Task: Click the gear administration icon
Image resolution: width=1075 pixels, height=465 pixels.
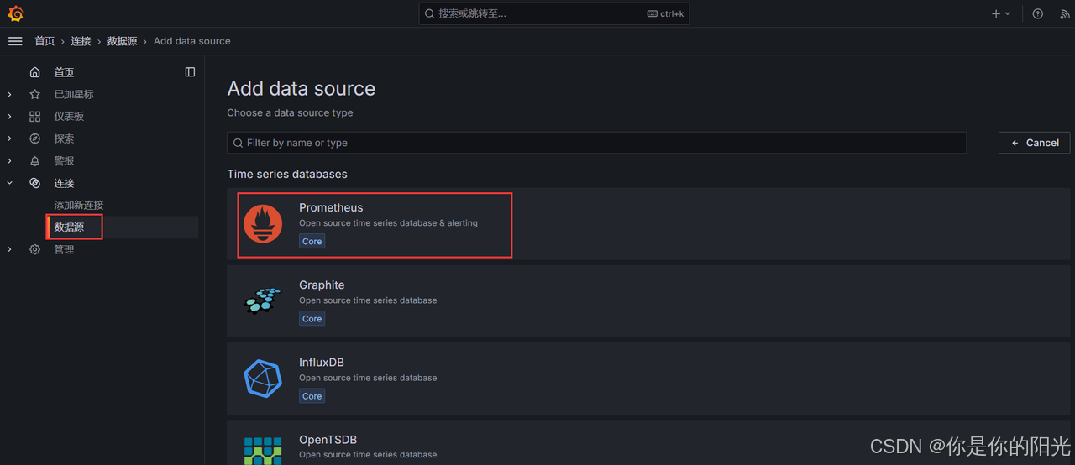Action: point(34,249)
